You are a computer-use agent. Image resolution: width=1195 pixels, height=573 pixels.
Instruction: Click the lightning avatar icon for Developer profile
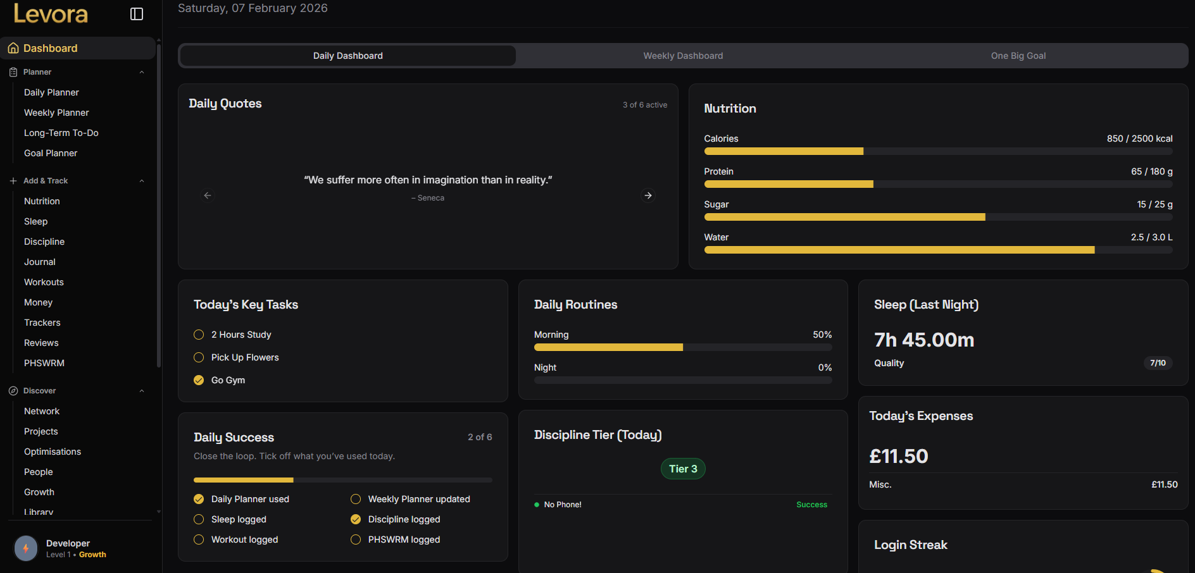[25, 548]
